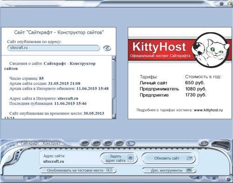Open settings via the wrench icon
This screenshot has width=233, height=183.
[x=196, y=178]
